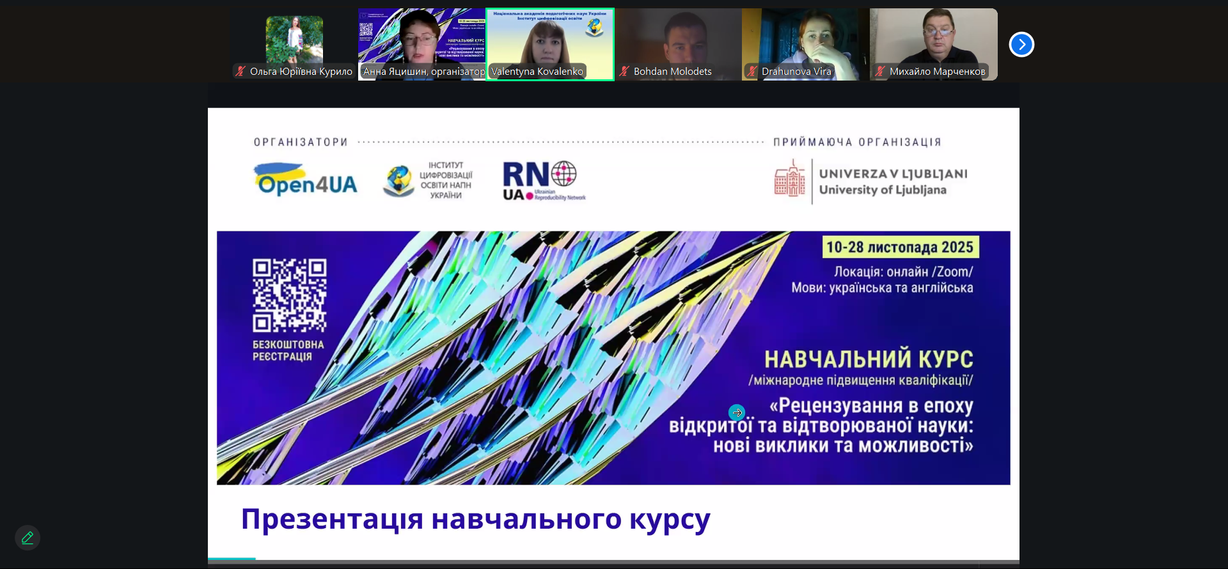Click the University of Ljubljana logo

tap(870, 182)
